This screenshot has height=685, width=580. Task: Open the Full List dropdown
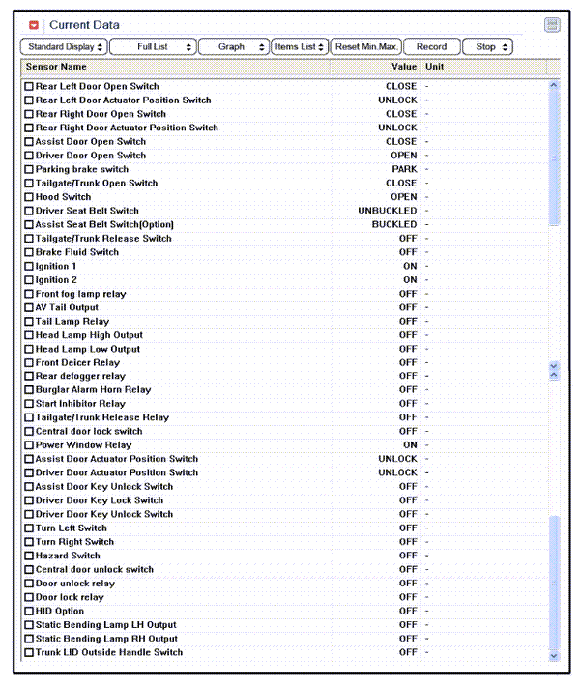tap(152, 46)
